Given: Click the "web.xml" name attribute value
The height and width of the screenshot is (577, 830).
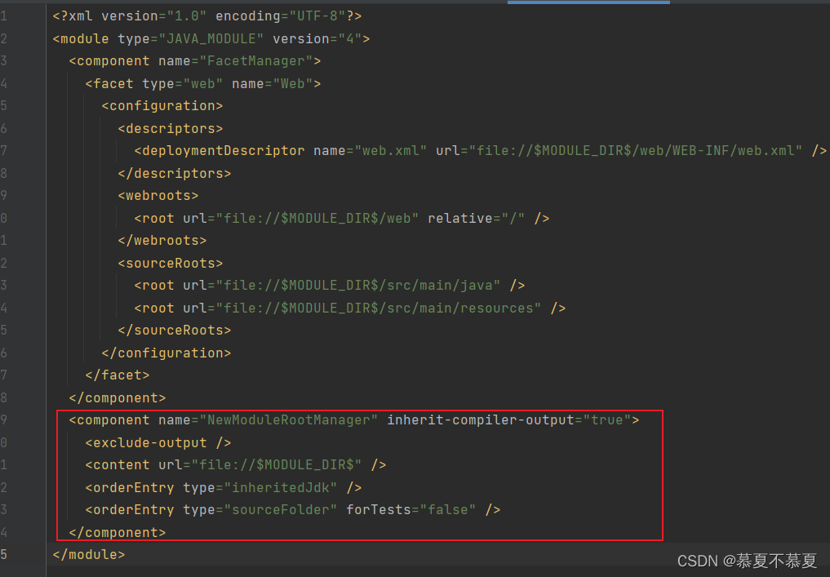Looking at the screenshot, I should pos(391,151).
